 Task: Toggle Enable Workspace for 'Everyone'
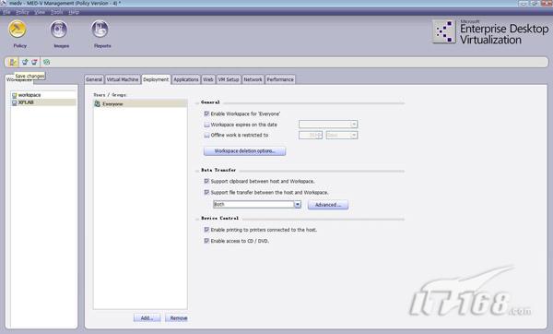pyautogui.click(x=206, y=113)
